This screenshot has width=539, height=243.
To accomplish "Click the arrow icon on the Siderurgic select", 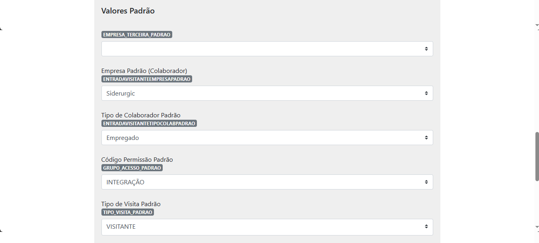I will [x=426, y=93].
